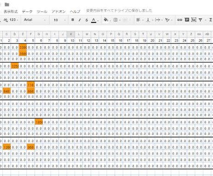Select the orange cell reading 848.

(7, 91)
